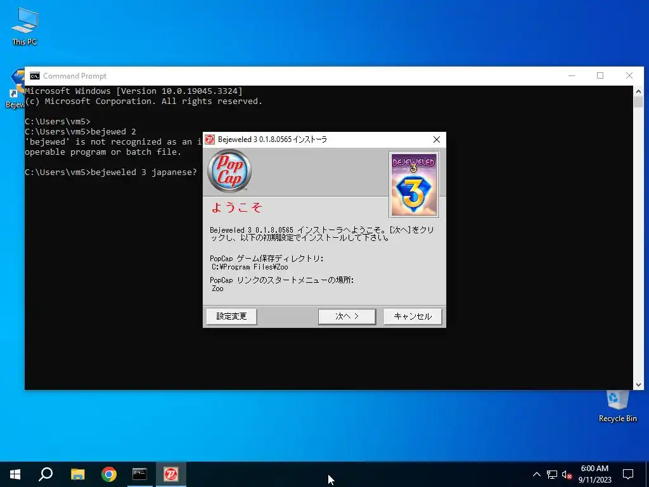
Task: Click the 次へ > button in installer
Action: coord(347,316)
